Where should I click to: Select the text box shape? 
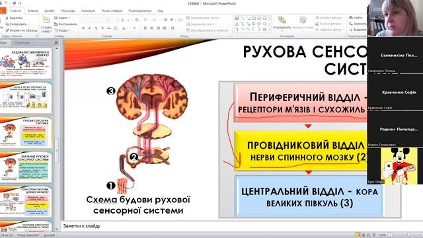tap(237, 19)
